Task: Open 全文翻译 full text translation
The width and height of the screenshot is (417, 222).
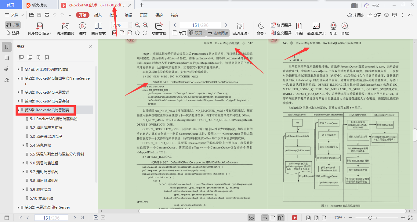Action: [281, 33]
